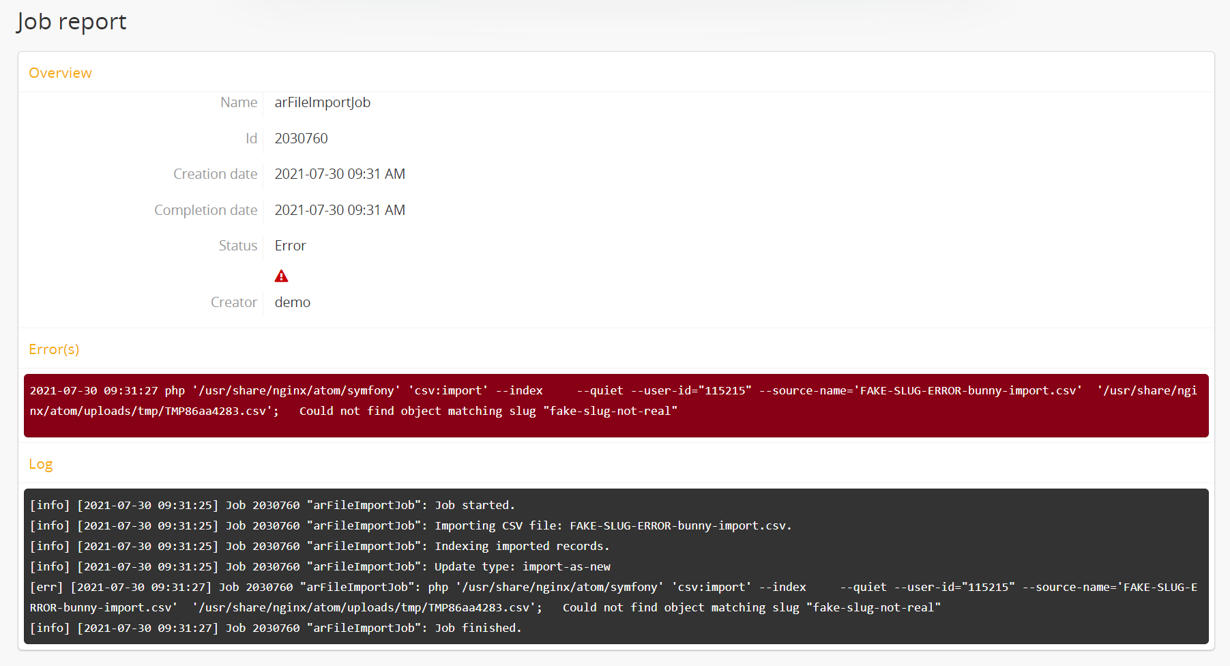
Task: Click the "Update type: import-as-new" log line
Action: click(319, 567)
